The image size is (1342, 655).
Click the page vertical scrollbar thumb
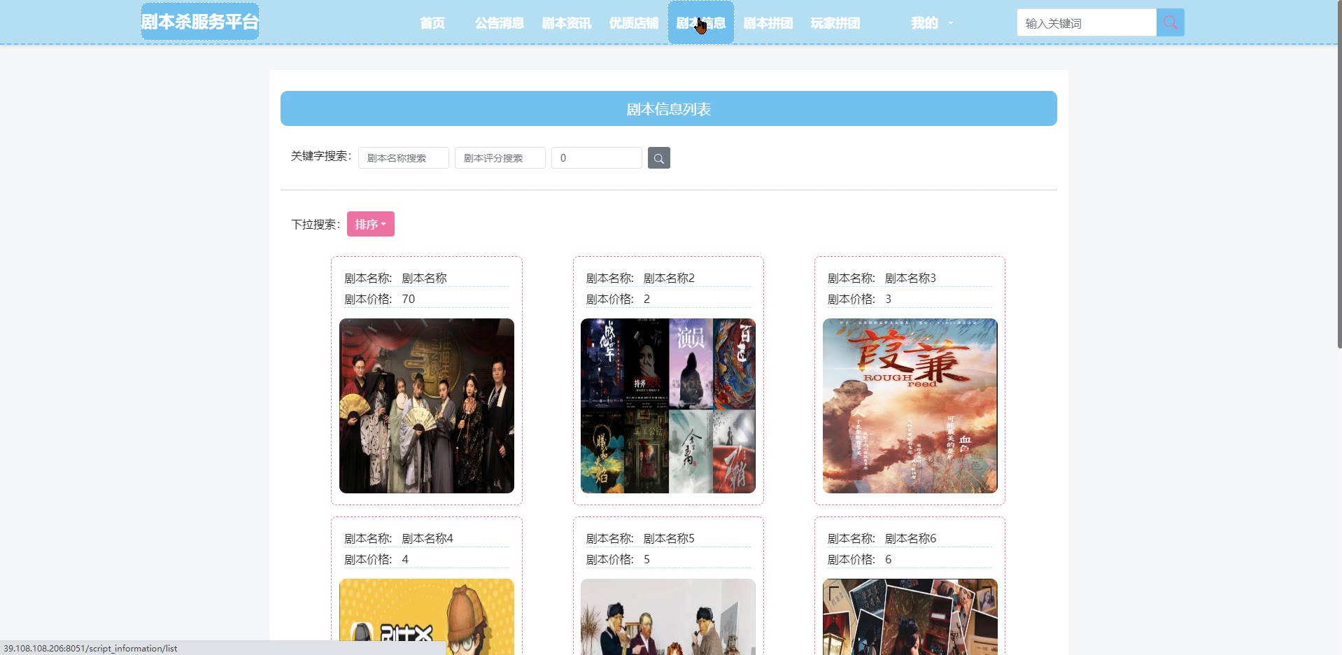coord(1339,175)
